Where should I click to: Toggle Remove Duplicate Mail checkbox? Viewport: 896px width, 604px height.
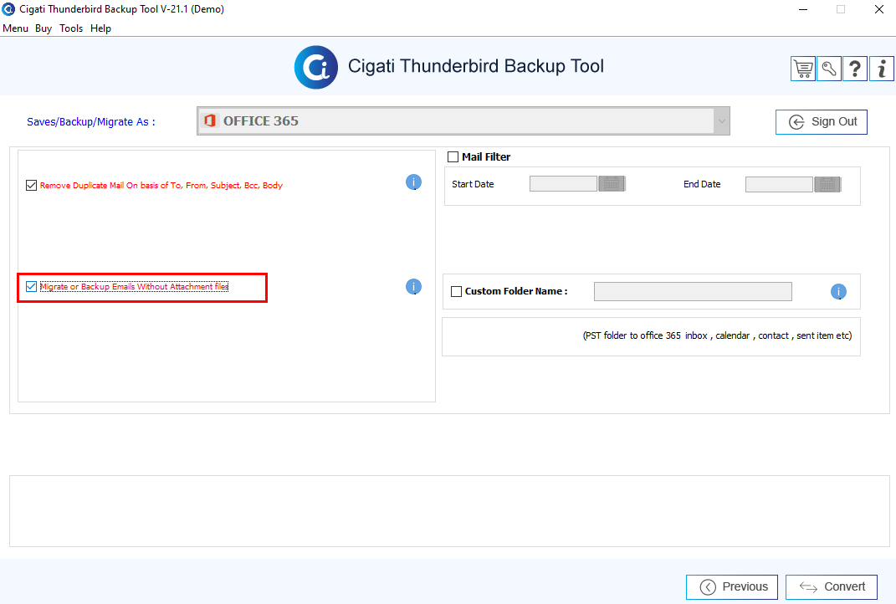tap(32, 185)
